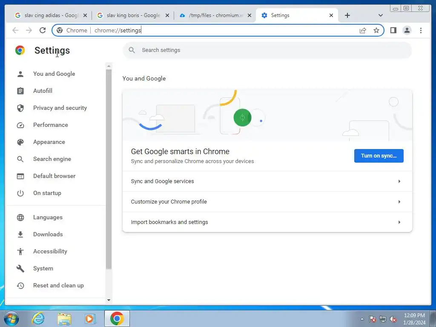Click sidebar scroll up arrow
The image size is (436, 327).
click(109, 66)
